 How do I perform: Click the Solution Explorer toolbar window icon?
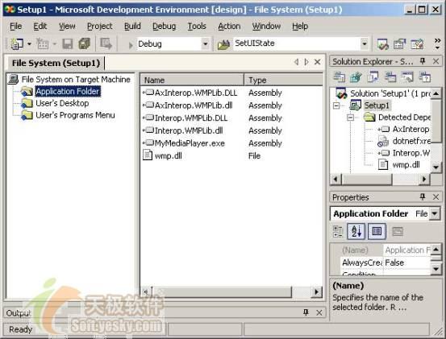click(x=383, y=44)
